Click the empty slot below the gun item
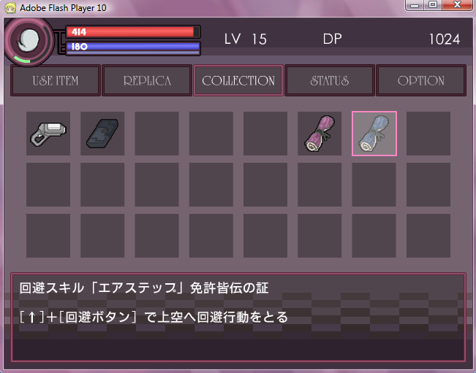 (48, 185)
